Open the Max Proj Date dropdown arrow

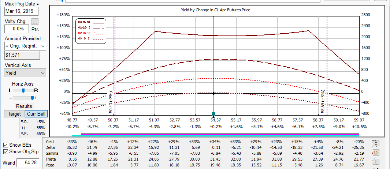click(38, 4)
